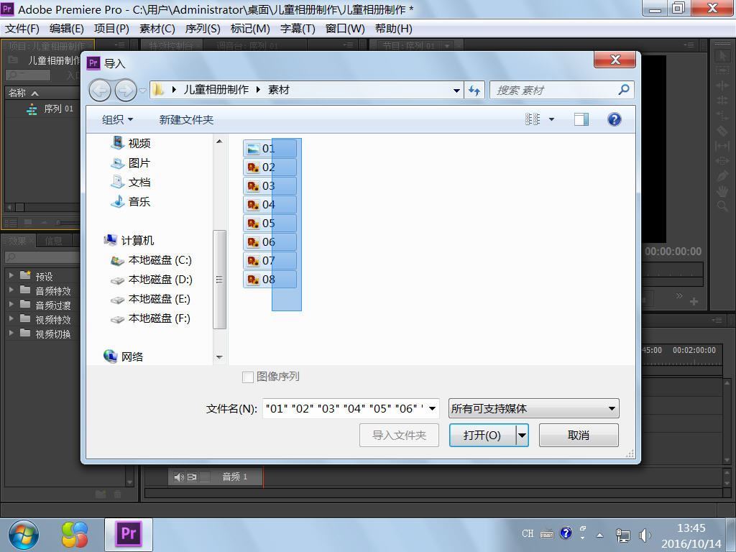Open the 打开 button's split arrow

522,436
